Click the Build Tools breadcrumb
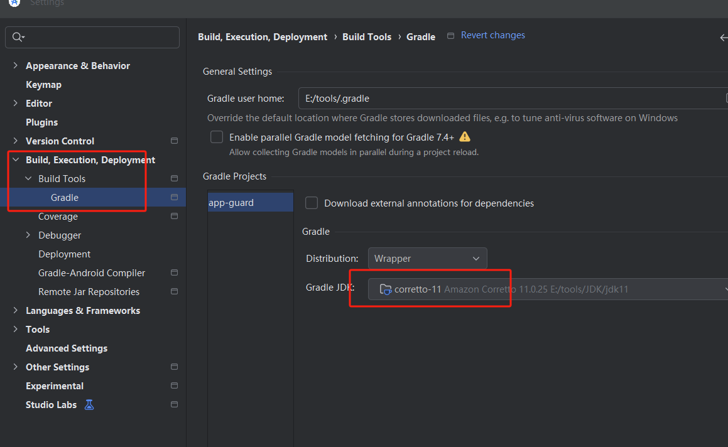728x447 pixels. [367, 36]
